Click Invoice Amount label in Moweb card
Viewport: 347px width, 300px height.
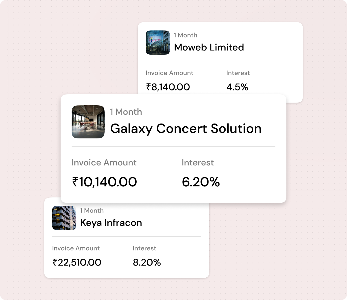pyautogui.click(x=169, y=73)
